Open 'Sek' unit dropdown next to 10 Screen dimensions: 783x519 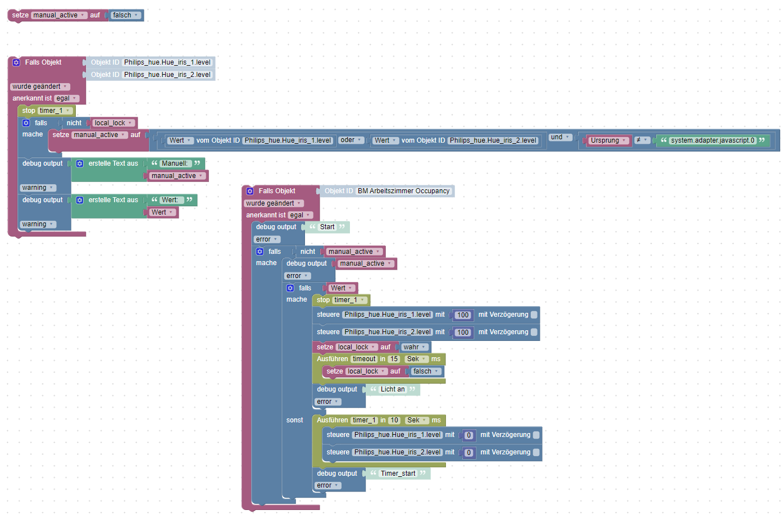click(417, 420)
